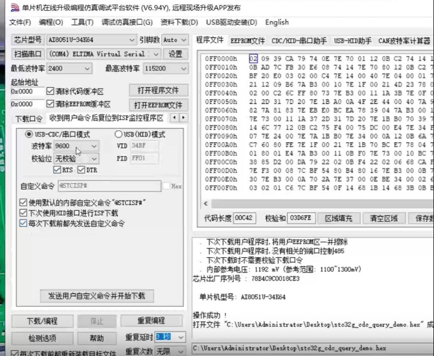
Task: Open the 文件(F) menu
Action: 20,22
